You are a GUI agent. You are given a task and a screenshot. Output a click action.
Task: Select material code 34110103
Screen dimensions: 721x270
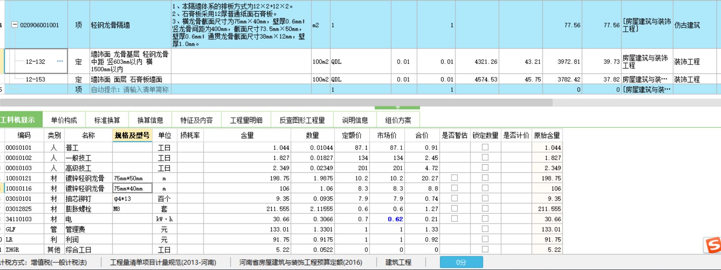pos(19,219)
